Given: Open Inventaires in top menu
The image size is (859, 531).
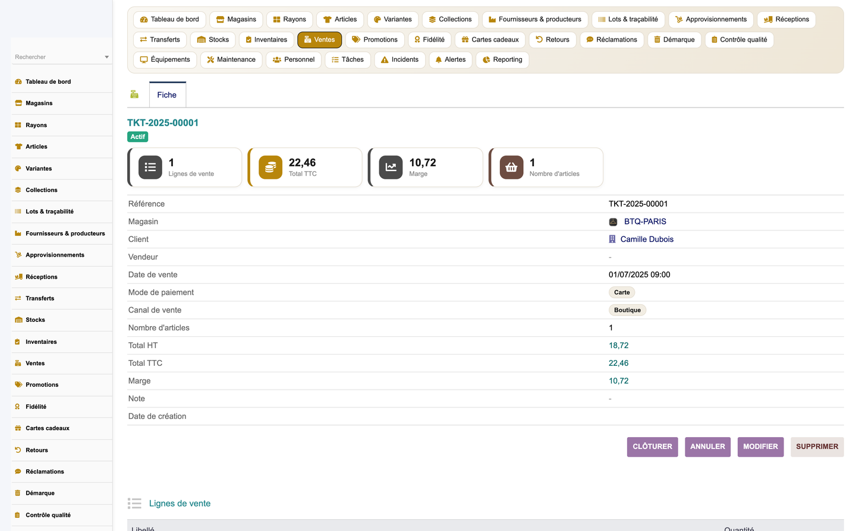Looking at the screenshot, I should click(x=266, y=40).
